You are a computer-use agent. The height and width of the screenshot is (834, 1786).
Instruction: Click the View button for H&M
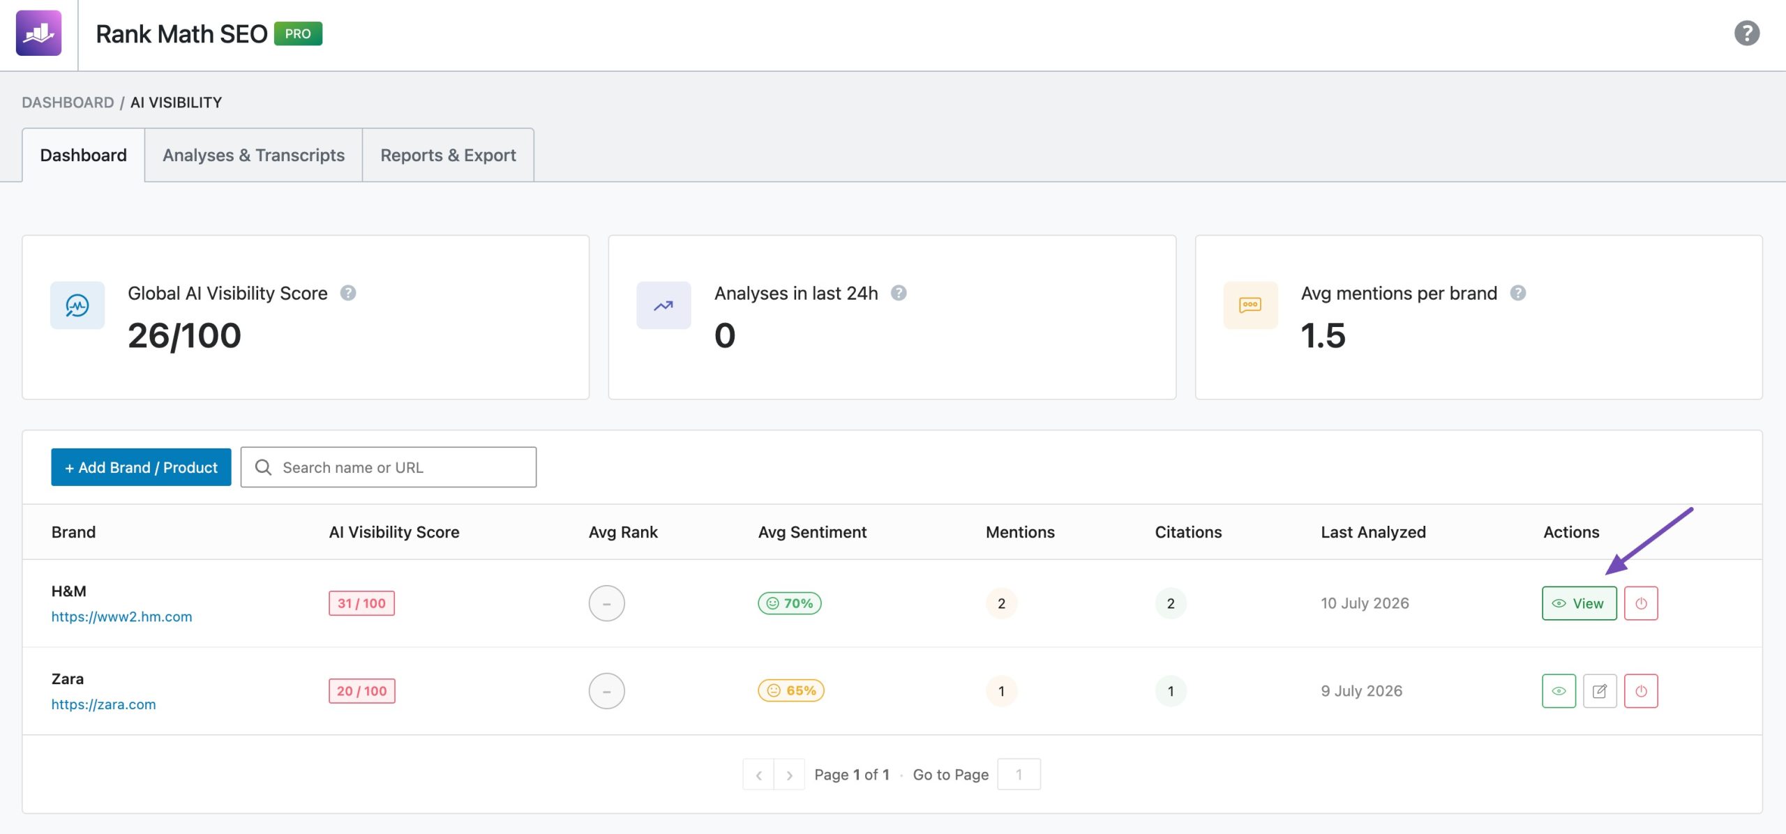point(1579,603)
